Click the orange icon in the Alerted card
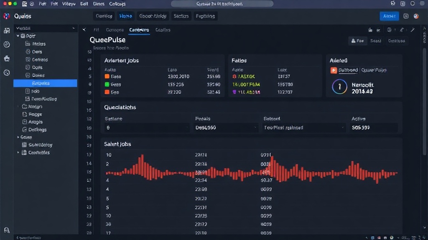Screen dimensions: 428x240 pos(333,70)
